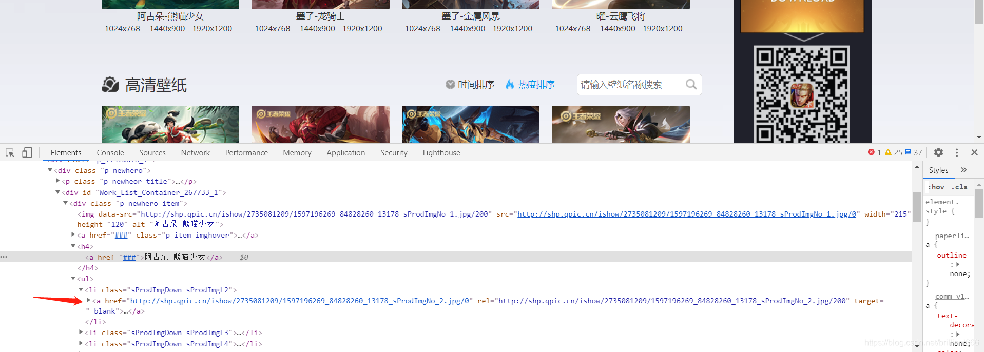984x352 pixels.
Task: Expand the outline property triangle in Styles
Action: [x=957, y=264]
